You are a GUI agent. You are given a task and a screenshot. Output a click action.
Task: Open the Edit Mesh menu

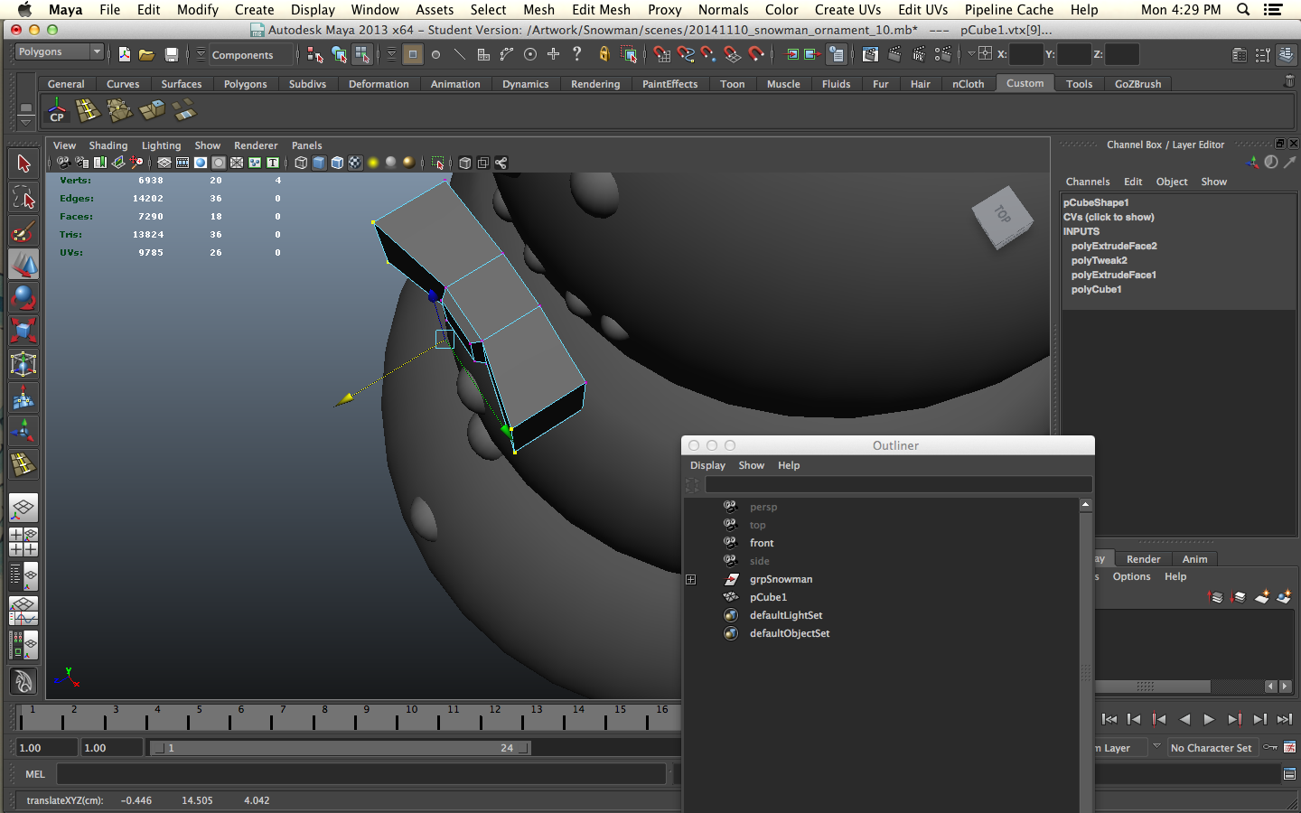coord(601,9)
